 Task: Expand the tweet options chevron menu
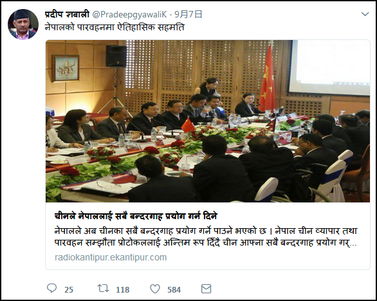point(365,14)
